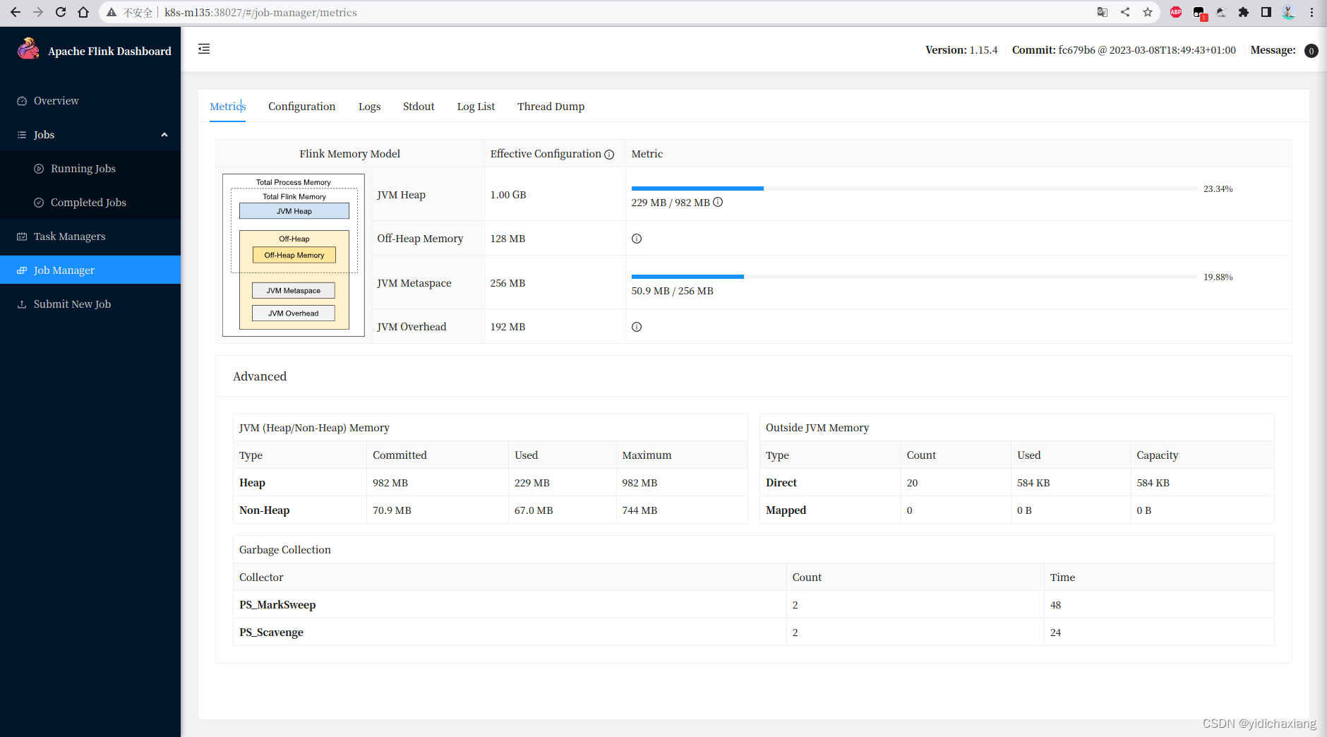The image size is (1327, 737).
Task: Click the JVM Heap usage progress bar
Action: (x=914, y=188)
